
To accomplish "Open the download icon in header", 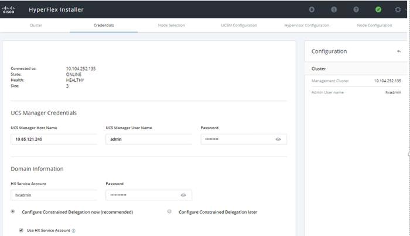I will (312, 10).
